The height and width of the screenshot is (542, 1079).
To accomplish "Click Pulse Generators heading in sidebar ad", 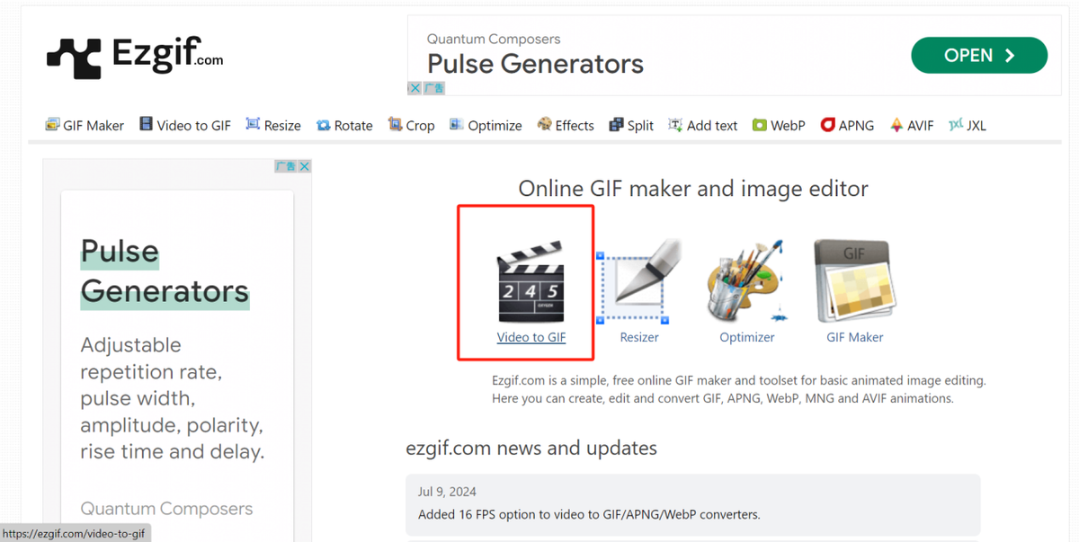I will click(165, 271).
